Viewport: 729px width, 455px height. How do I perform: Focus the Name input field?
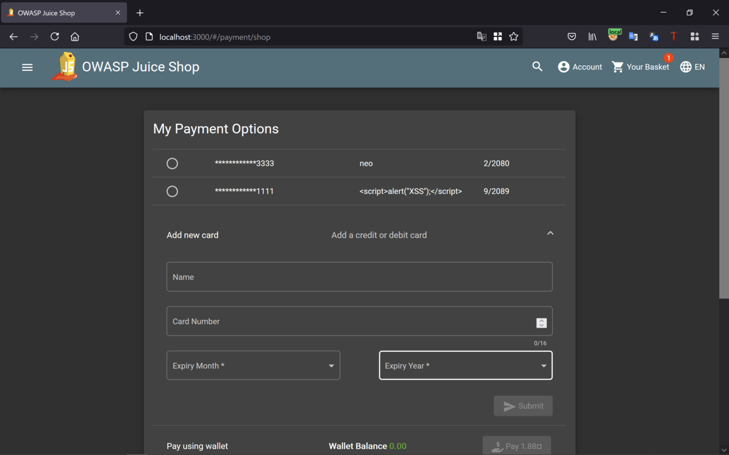click(x=360, y=277)
